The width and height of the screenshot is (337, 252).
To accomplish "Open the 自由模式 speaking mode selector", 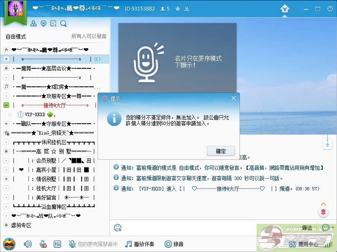I will 16,36.
